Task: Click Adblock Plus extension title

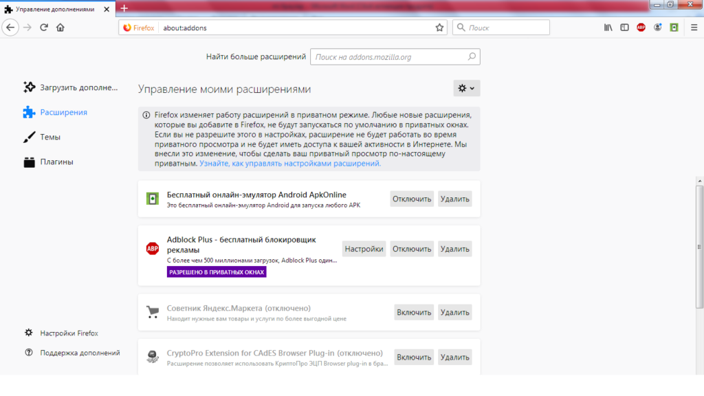Action: [241, 245]
